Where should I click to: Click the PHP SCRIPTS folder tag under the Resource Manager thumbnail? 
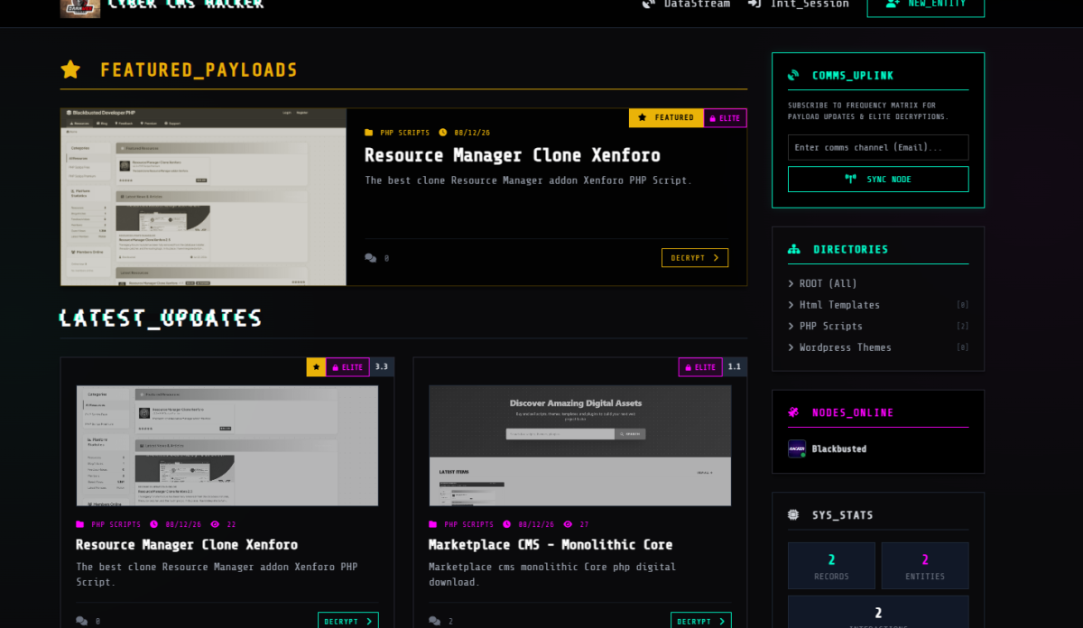pos(108,524)
